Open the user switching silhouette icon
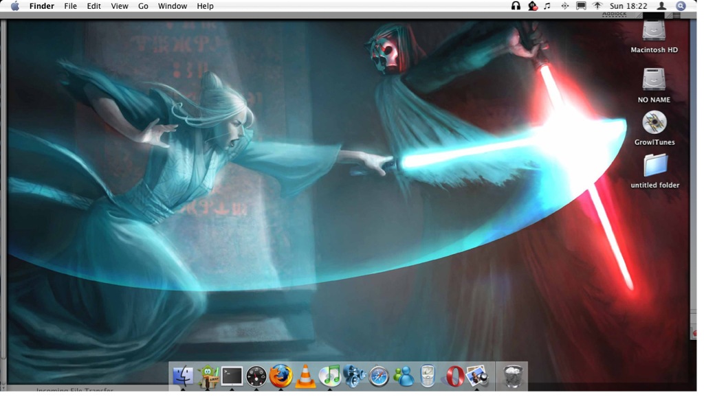704x397 pixels. pos(661,5)
